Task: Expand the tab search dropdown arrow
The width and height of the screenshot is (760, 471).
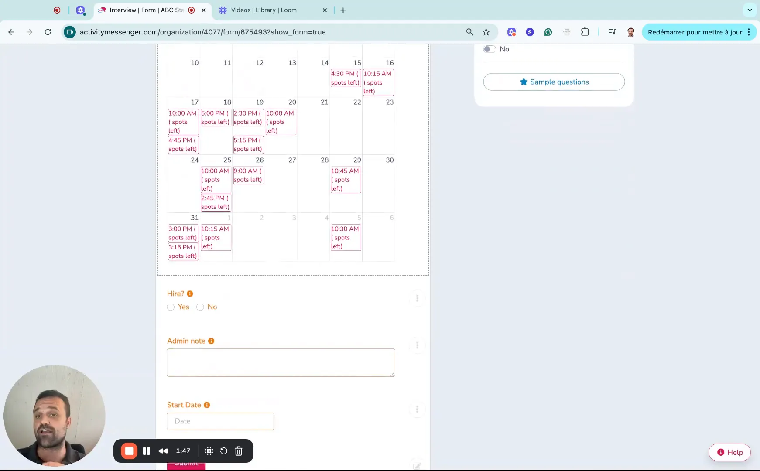Action: click(750, 10)
